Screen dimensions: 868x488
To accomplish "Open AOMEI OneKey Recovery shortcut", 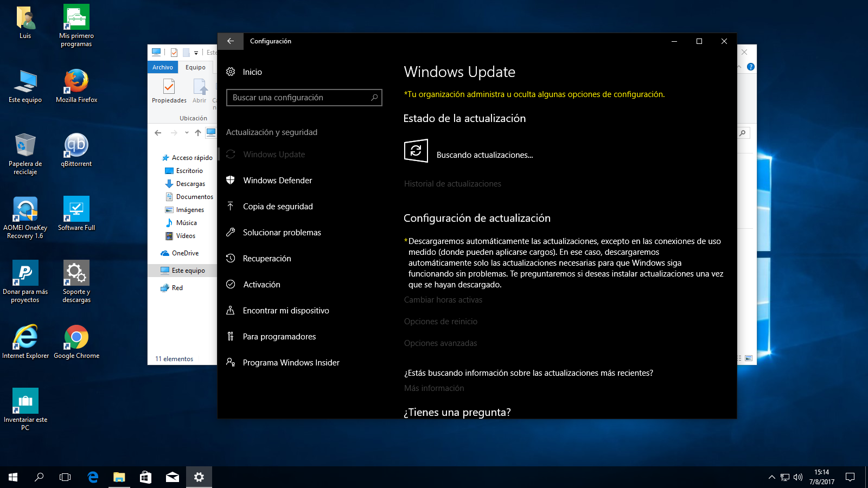I will pos(25,219).
